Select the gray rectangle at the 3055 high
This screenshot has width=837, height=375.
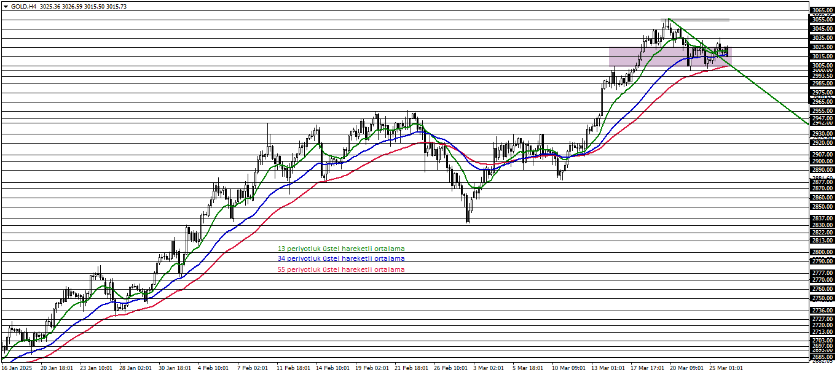point(695,20)
